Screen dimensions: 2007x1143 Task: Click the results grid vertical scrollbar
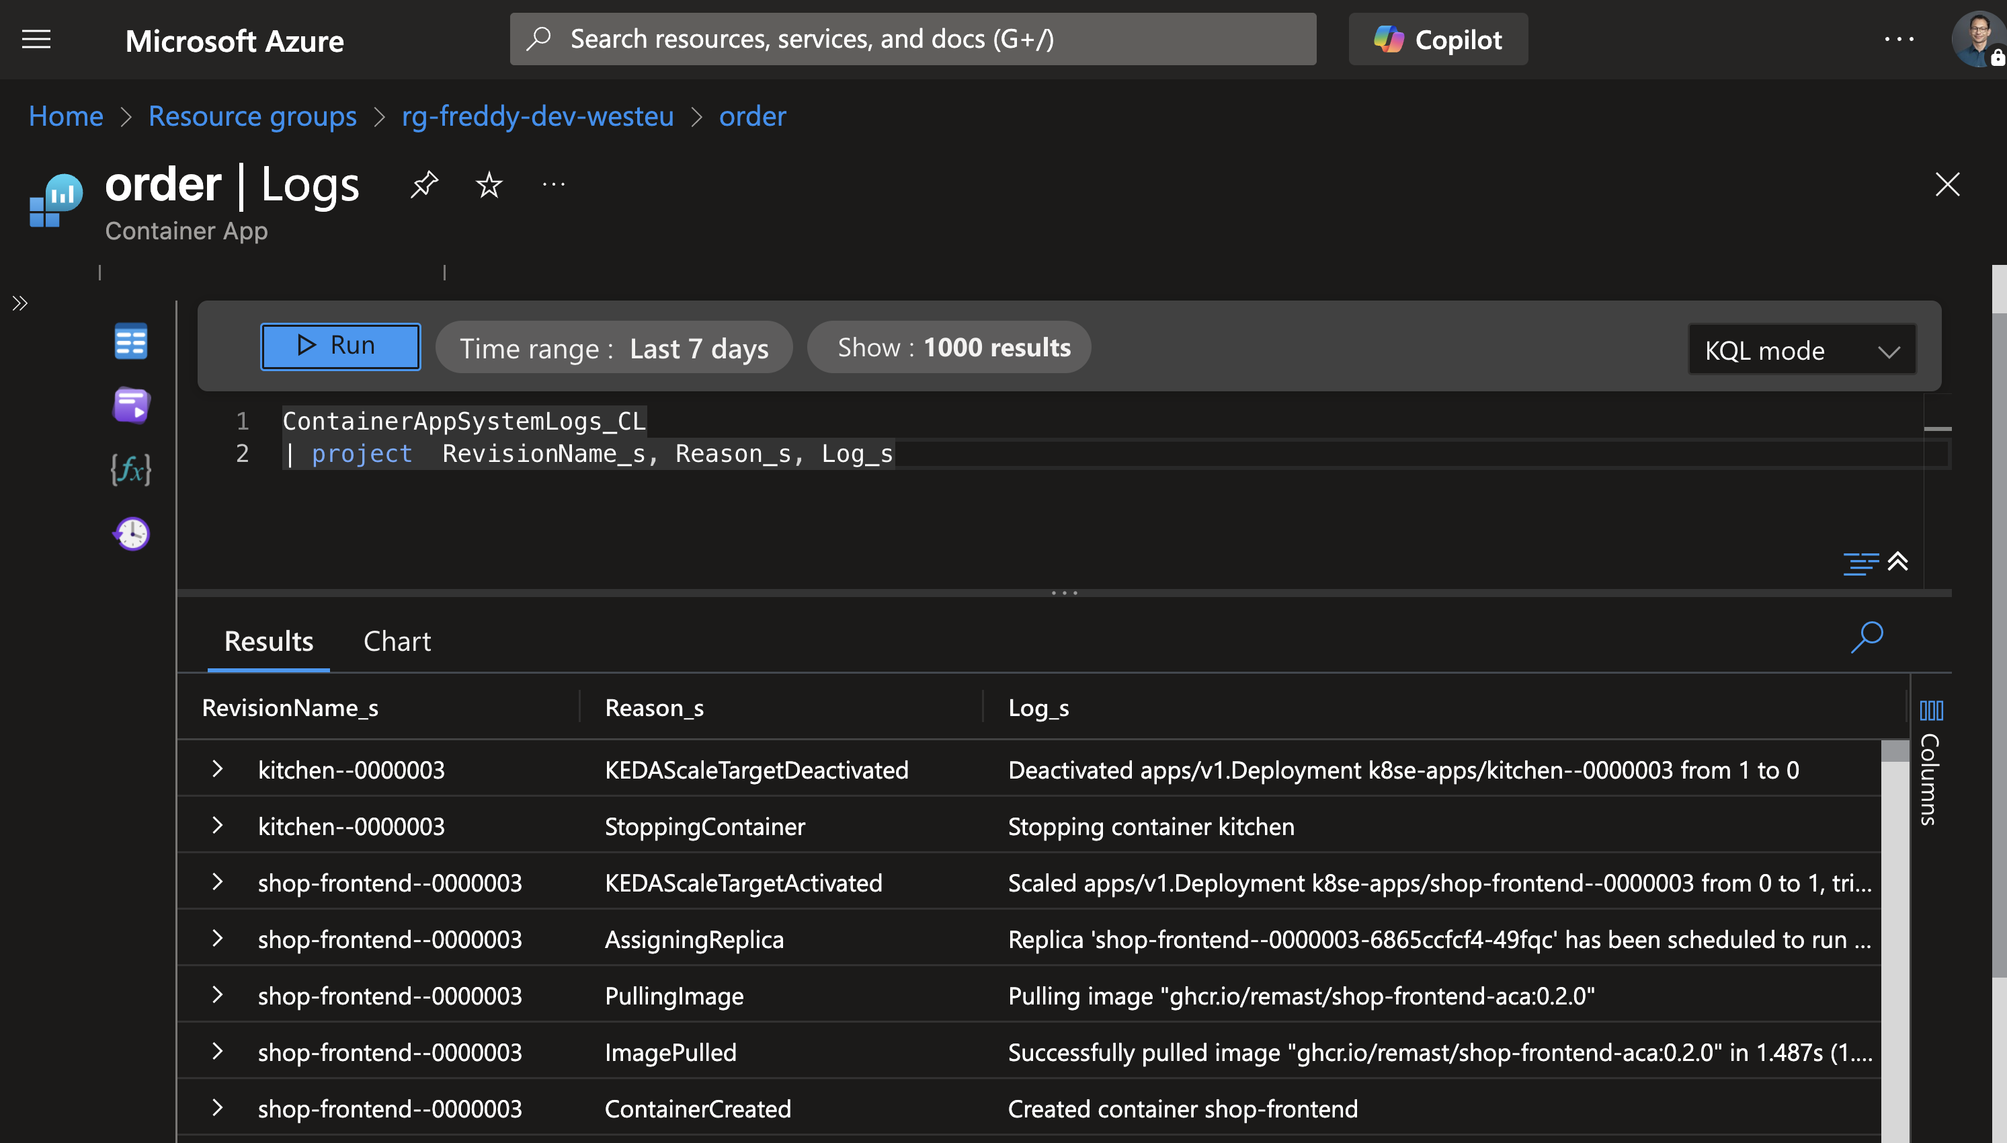(1895, 941)
